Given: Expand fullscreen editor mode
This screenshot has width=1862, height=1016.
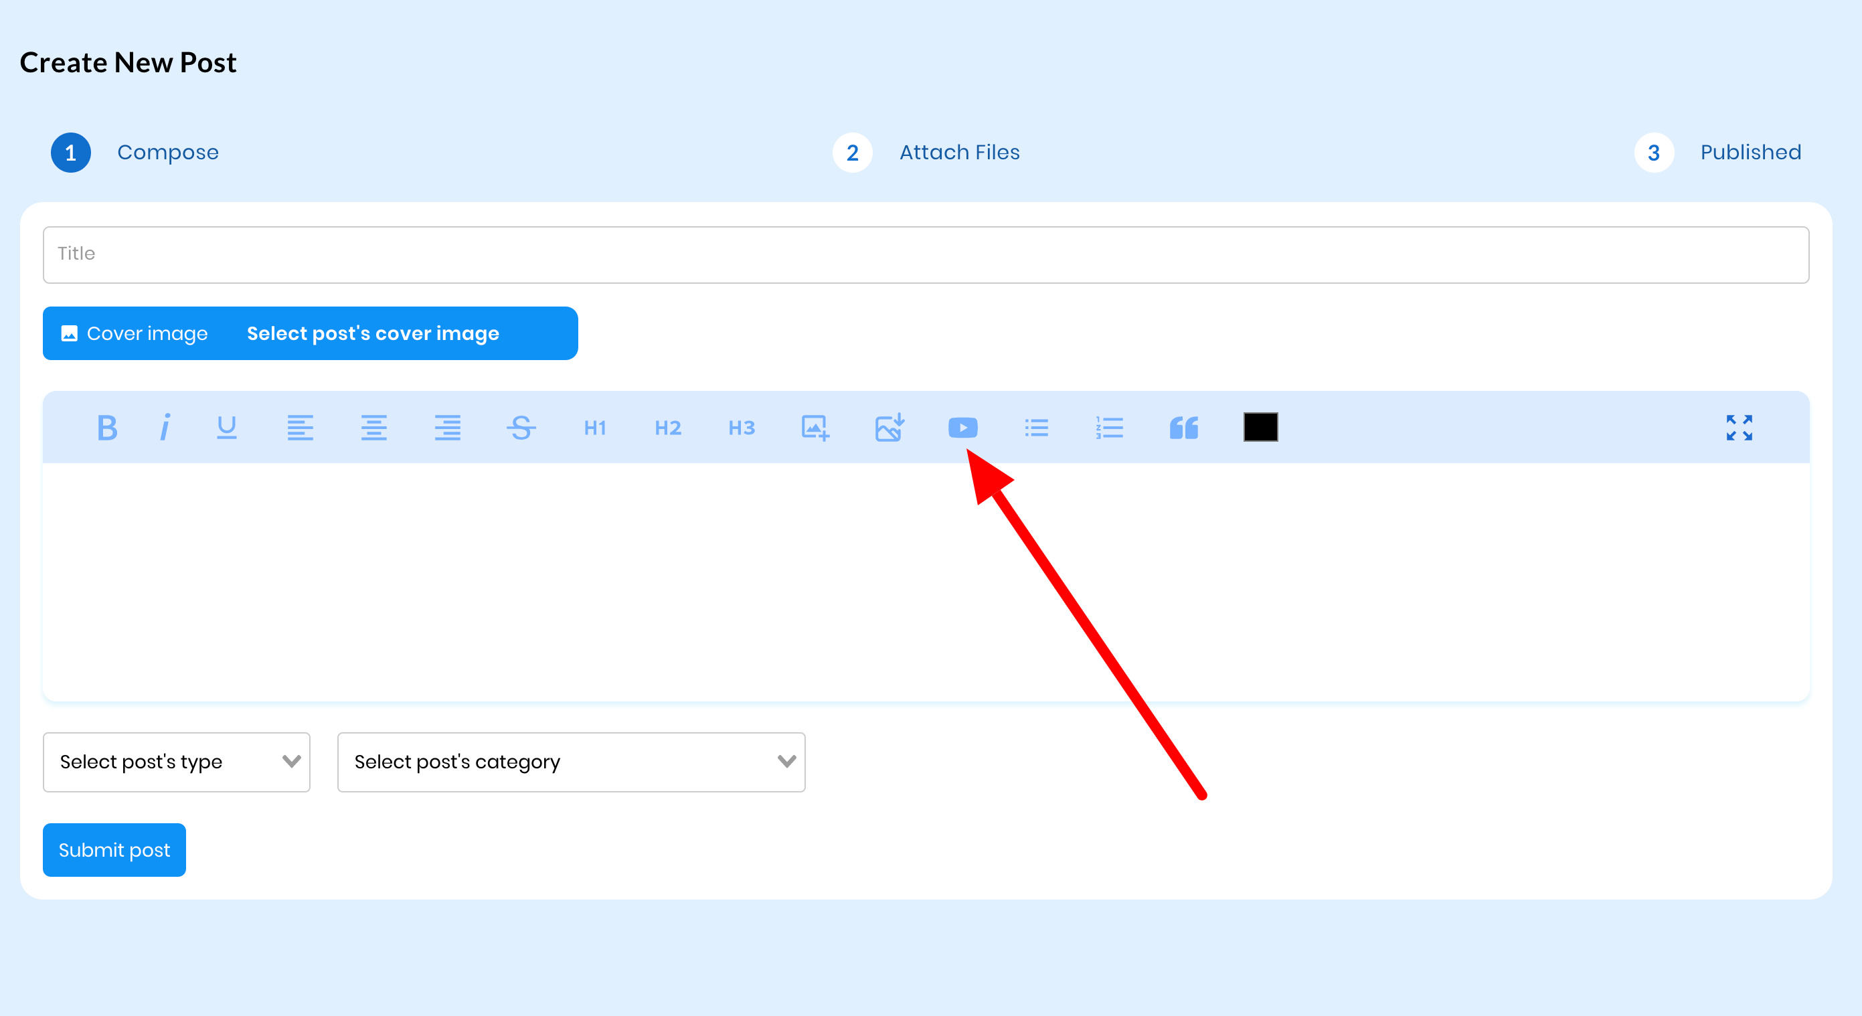Looking at the screenshot, I should coord(1740,428).
